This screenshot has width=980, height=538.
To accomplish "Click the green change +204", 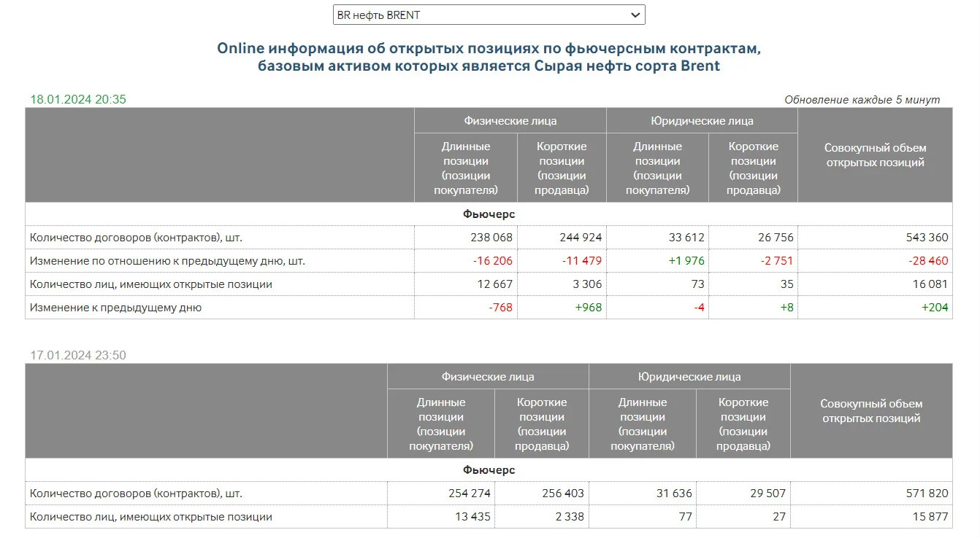I will pyautogui.click(x=935, y=308).
